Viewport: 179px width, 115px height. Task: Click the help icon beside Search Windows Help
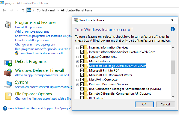pos(5,108)
